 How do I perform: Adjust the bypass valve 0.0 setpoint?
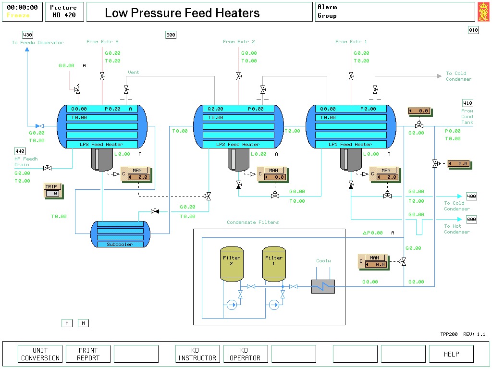coord(458,163)
